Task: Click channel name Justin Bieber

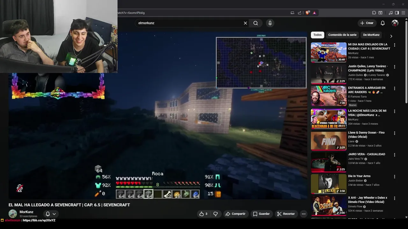Action: [x=356, y=180]
